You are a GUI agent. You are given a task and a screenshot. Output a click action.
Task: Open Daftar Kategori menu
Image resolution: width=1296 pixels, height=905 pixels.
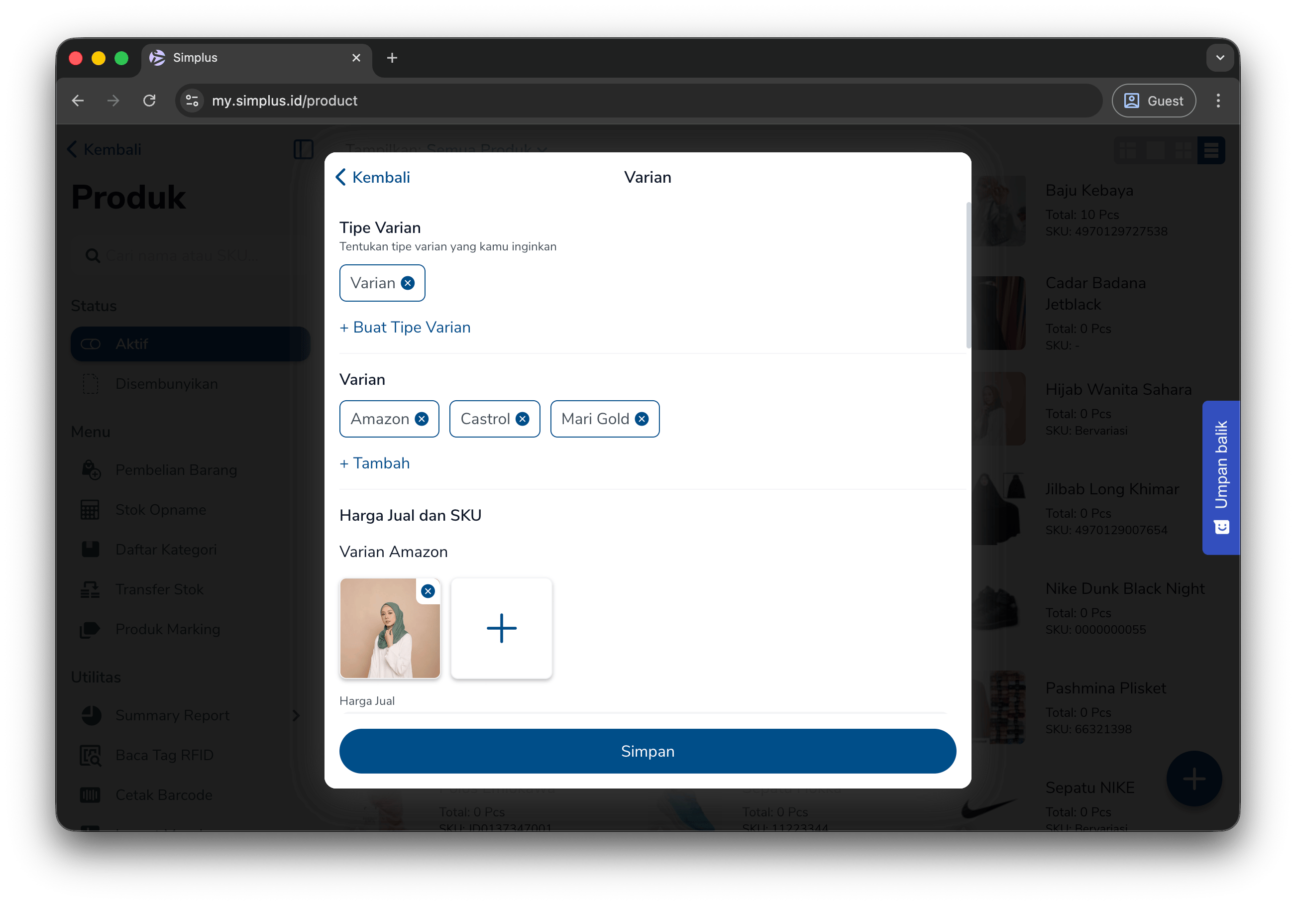click(x=190, y=550)
